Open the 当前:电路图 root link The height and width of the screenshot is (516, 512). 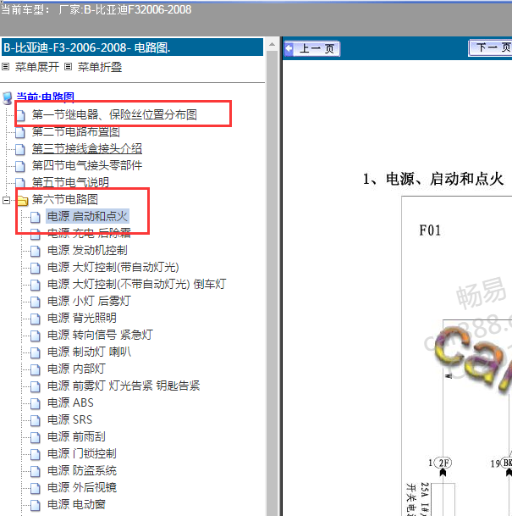tap(46, 97)
